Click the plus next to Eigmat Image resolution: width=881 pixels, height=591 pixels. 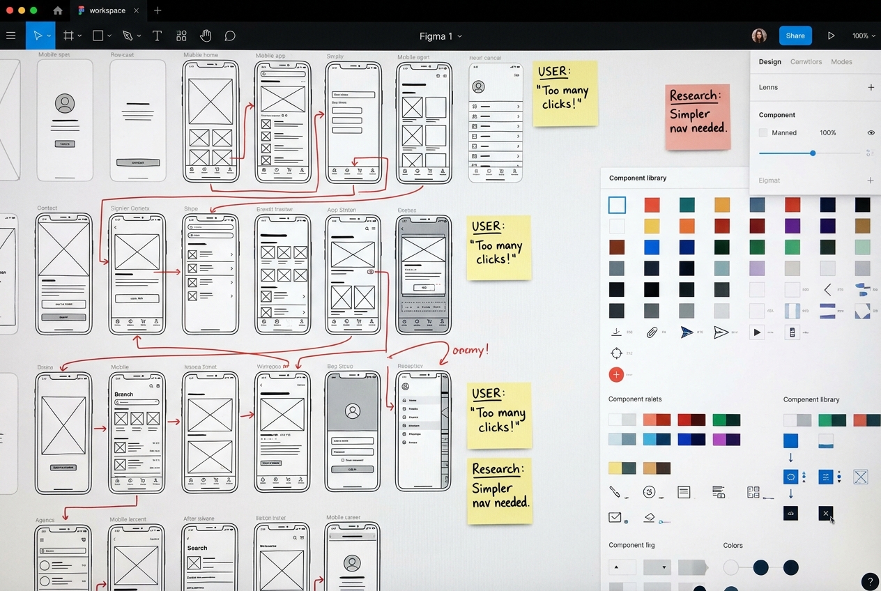[871, 181]
